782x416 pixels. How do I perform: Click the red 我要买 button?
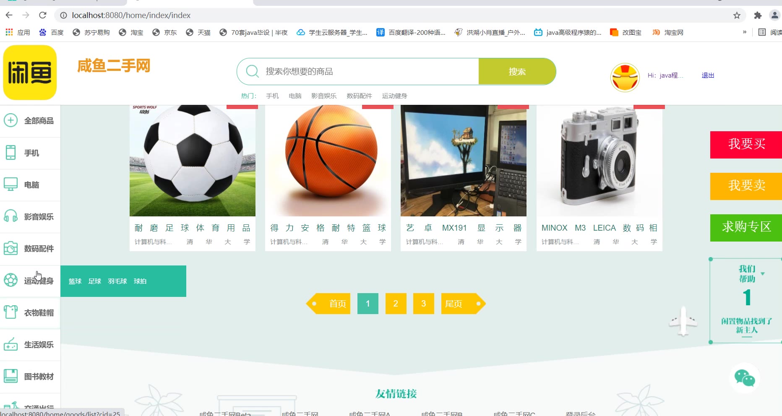(x=746, y=145)
